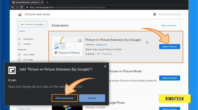
Task: Select the Themes radio button
Action: point(19,44)
